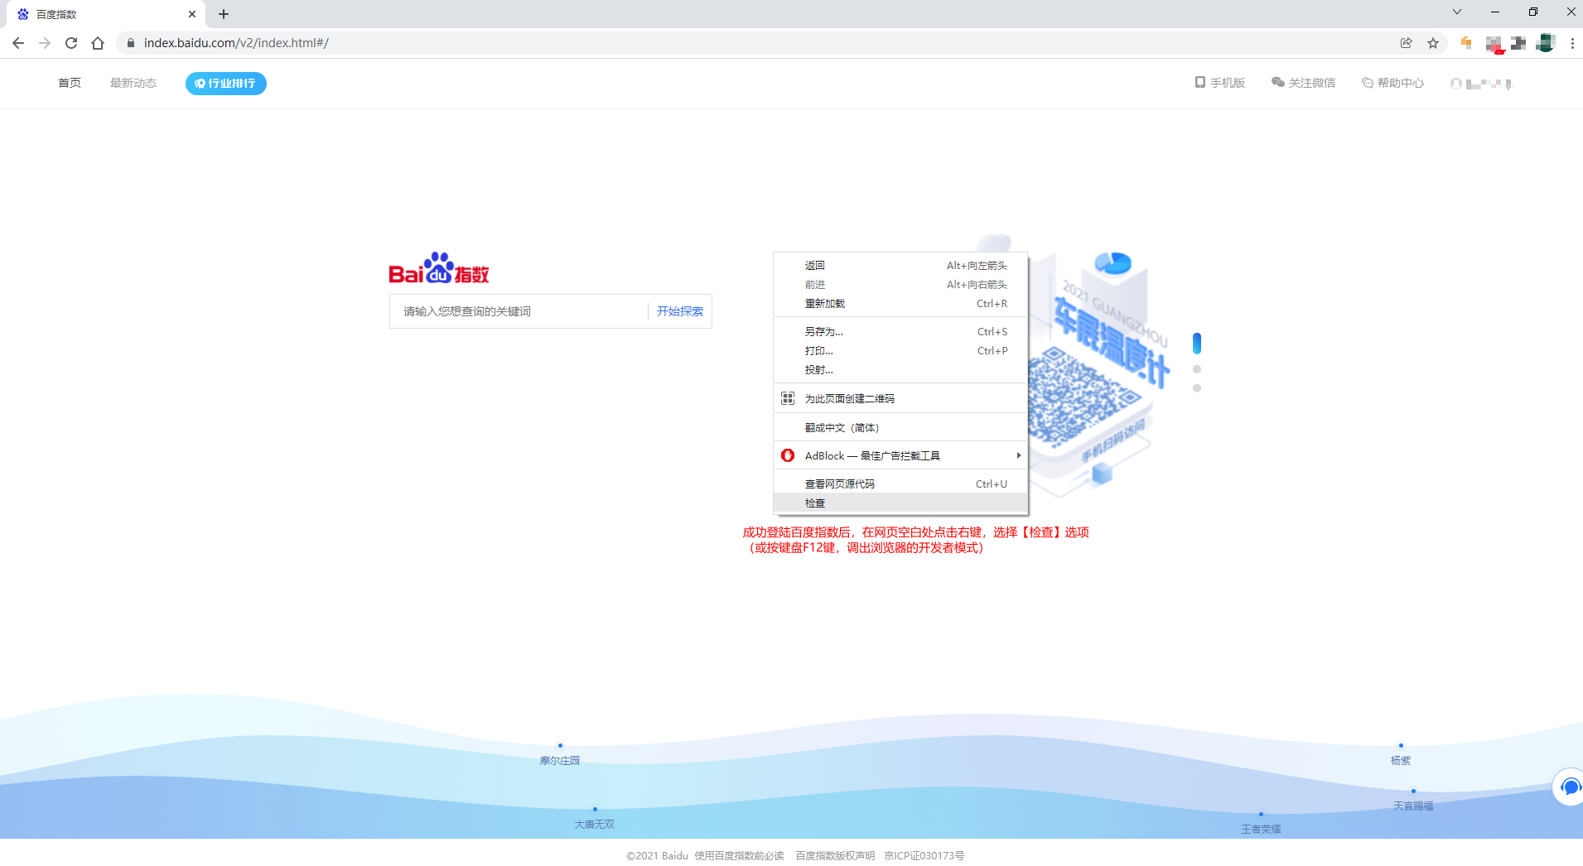Open the 百度指数版权声明 footer link

[834, 855]
